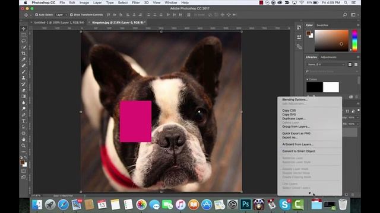Select the Path Selection tool
The image size is (380, 213).
click(x=24, y=127)
